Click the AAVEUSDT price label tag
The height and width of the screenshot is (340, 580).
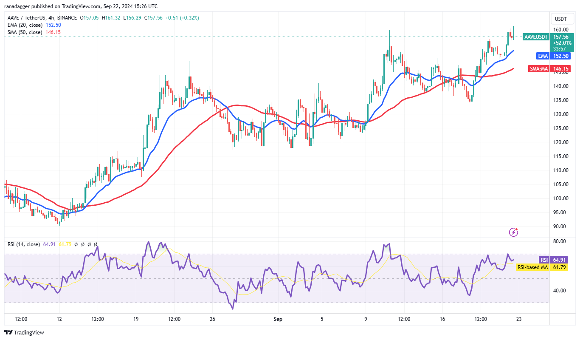[x=535, y=37]
